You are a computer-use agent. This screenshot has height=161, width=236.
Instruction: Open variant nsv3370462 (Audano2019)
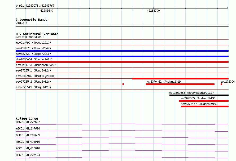coord(164,82)
